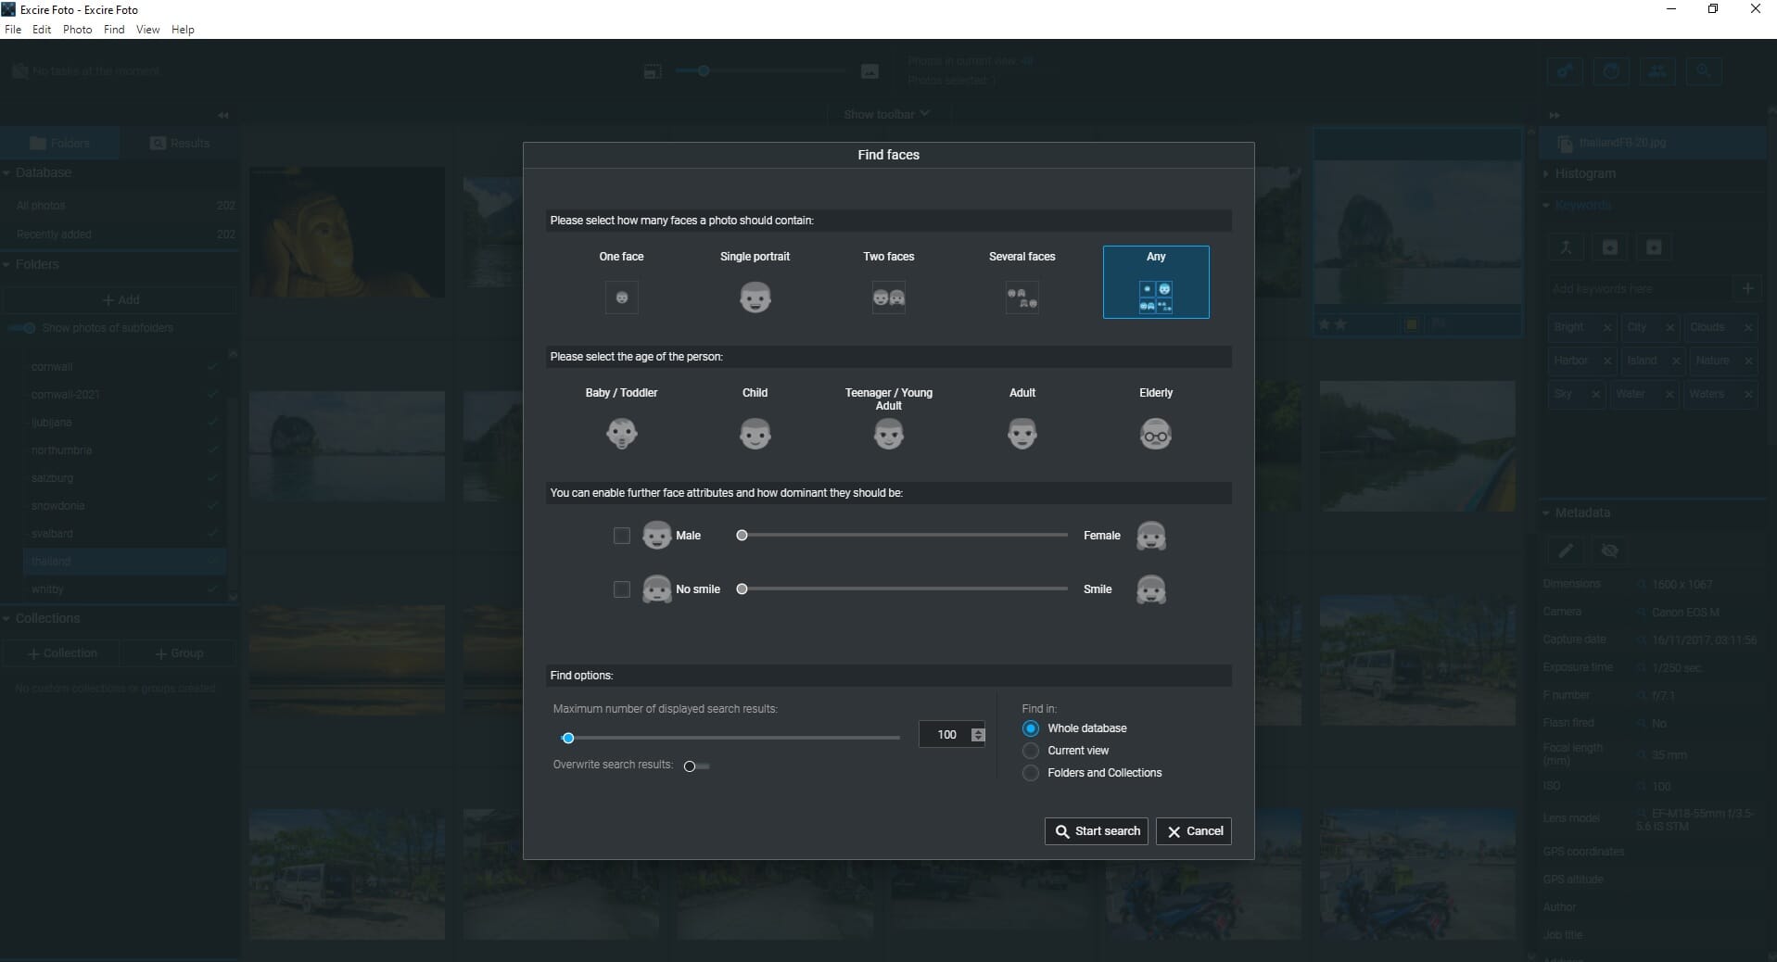The height and width of the screenshot is (962, 1777).
Task: Click the plus icon beside keywords input
Action: click(x=1747, y=288)
